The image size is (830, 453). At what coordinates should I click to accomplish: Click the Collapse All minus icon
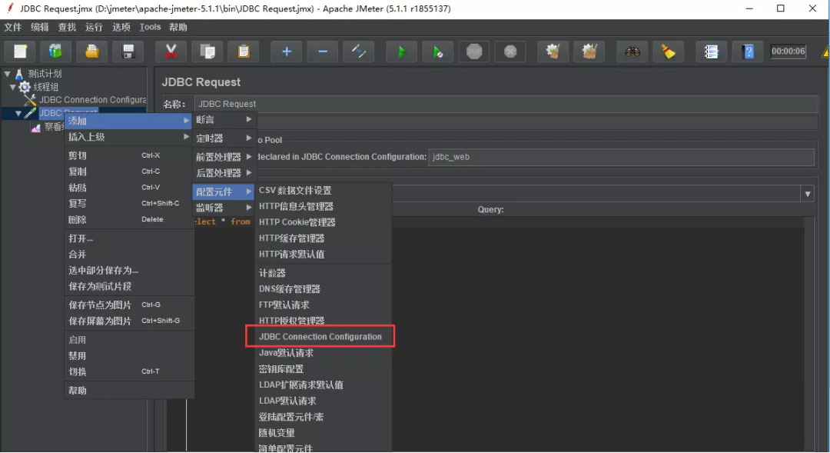coord(322,52)
